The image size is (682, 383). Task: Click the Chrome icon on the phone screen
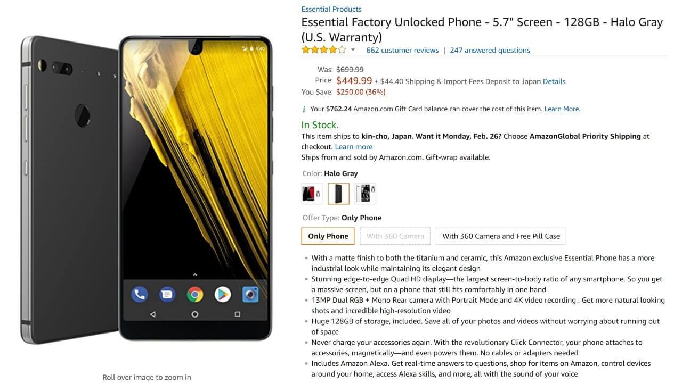tap(195, 294)
